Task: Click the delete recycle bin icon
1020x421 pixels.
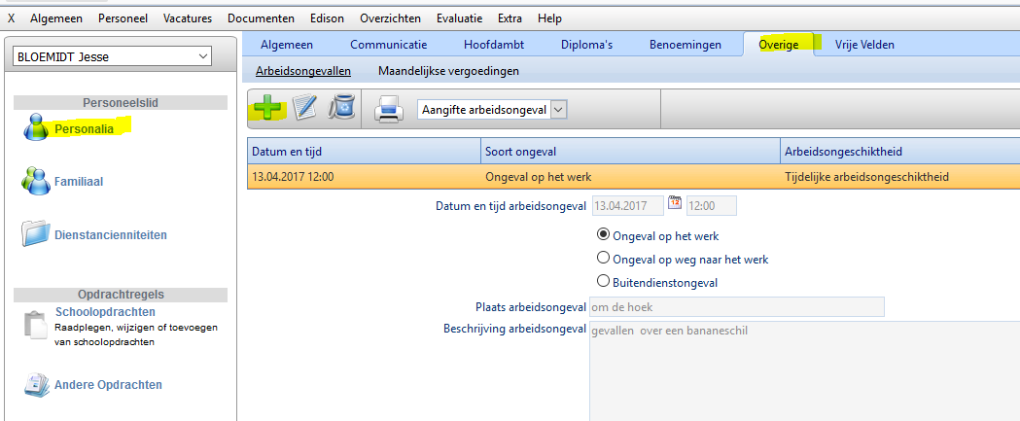Action: point(342,107)
